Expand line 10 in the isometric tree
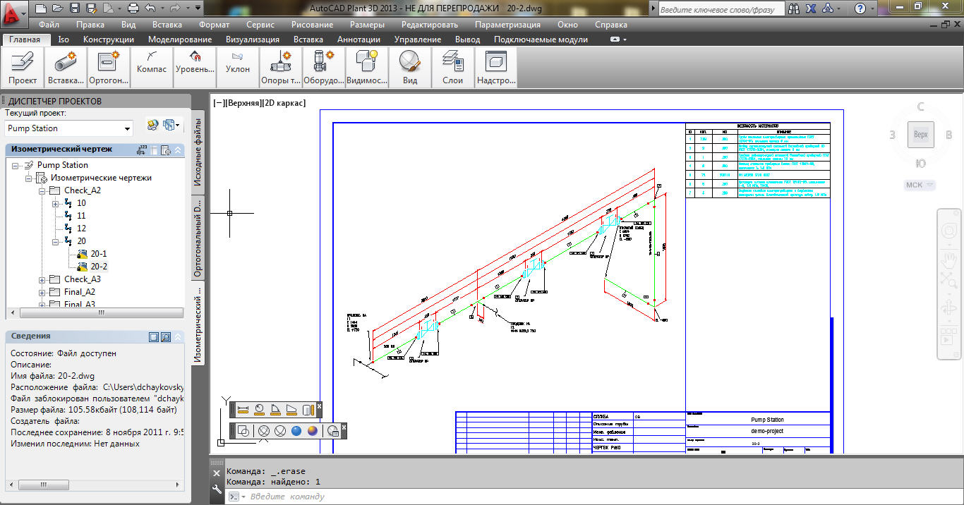The width and height of the screenshot is (964, 505). click(56, 203)
